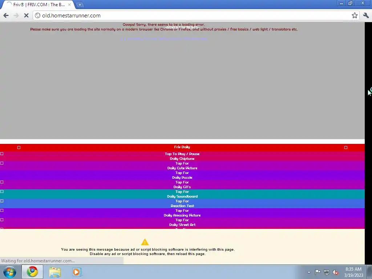Open Windows Explorer from the taskbar
Image resolution: width=372 pixels, height=279 pixels.
[x=55, y=272]
